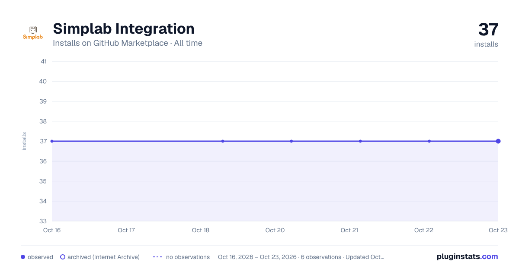Select the data point between Oct 18 and Oct 20
The image size is (519, 272).
pos(223,141)
